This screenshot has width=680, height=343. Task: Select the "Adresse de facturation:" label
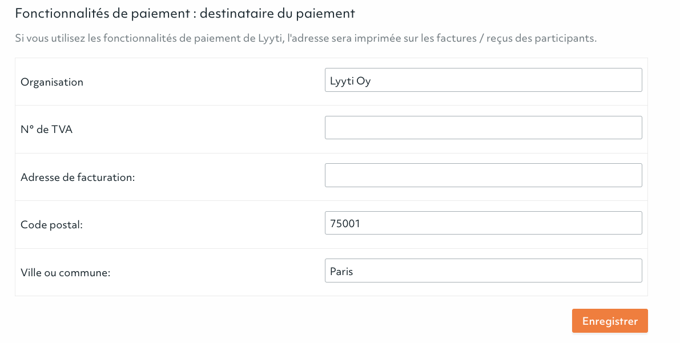coord(78,177)
